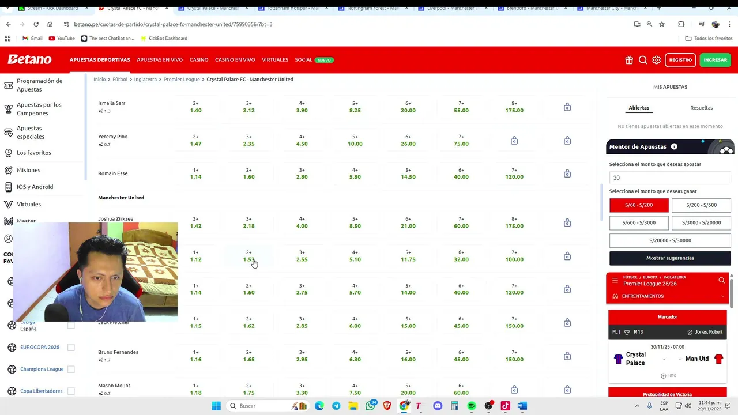Image resolution: width=738 pixels, height=415 pixels.
Task: Click the browser reload icon
Action: click(36, 24)
